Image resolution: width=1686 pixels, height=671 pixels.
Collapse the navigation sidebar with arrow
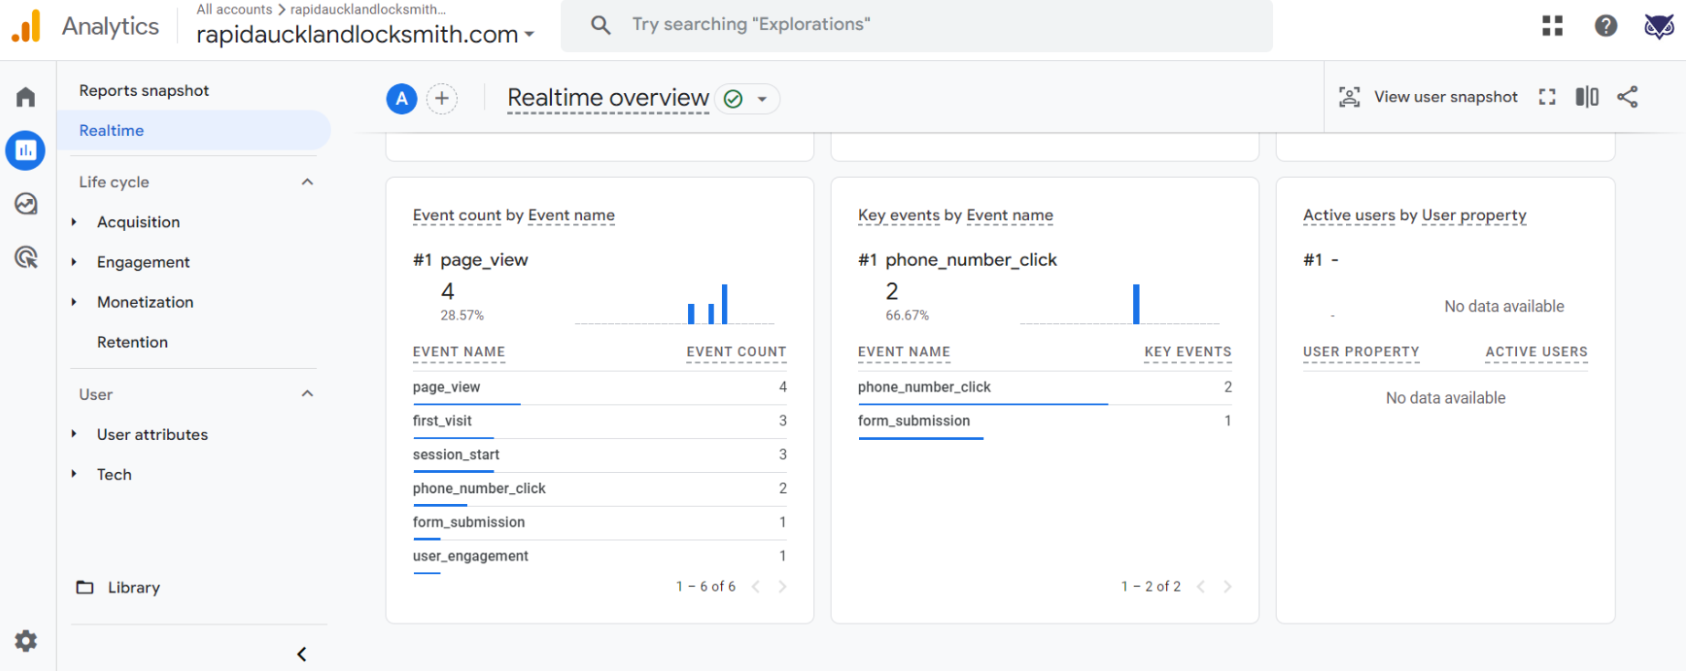pyautogui.click(x=302, y=654)
